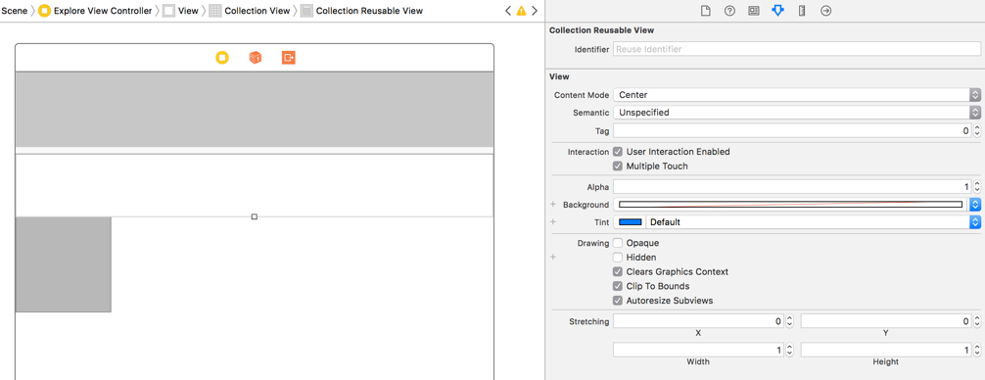Select the gray collection view cell on canvas
The image size is (985, 380).
(x=64, y=264)
